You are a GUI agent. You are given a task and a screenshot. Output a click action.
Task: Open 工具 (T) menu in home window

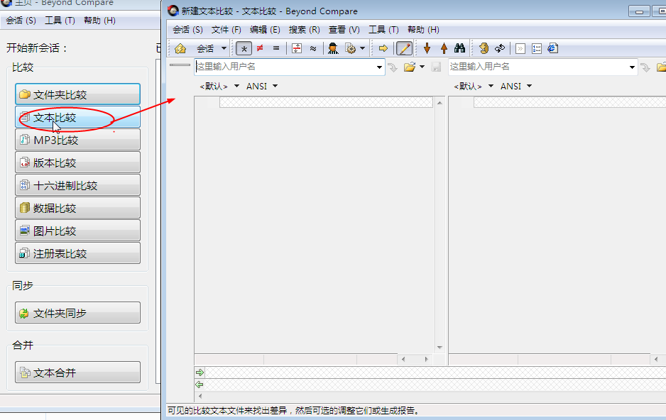pyautogui.click(x=60, y=21)
